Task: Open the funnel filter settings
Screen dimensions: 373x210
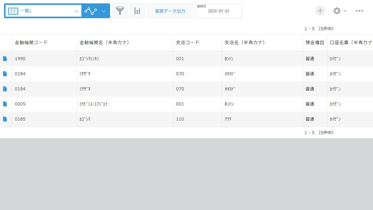Action: [x=120, y=11]
